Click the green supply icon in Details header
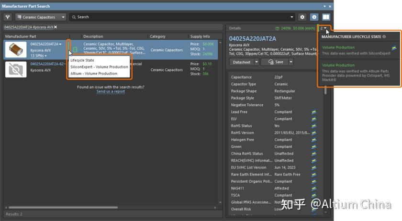 click(277, 28)
